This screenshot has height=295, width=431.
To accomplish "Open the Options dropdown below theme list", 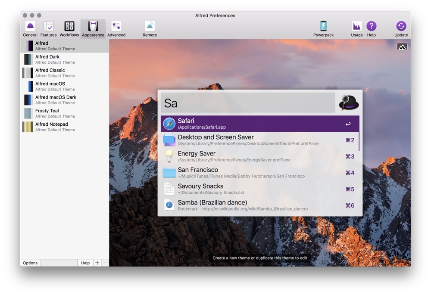I will [30, 263].
